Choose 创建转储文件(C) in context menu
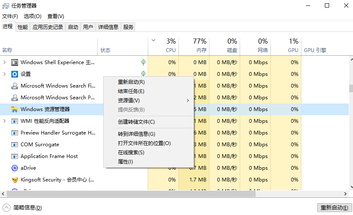 point(149,122)
